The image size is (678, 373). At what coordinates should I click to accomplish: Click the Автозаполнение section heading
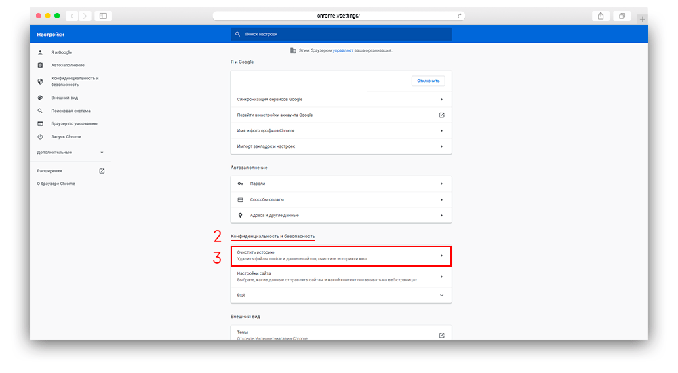pyautogui.click(x=249, y=168)
